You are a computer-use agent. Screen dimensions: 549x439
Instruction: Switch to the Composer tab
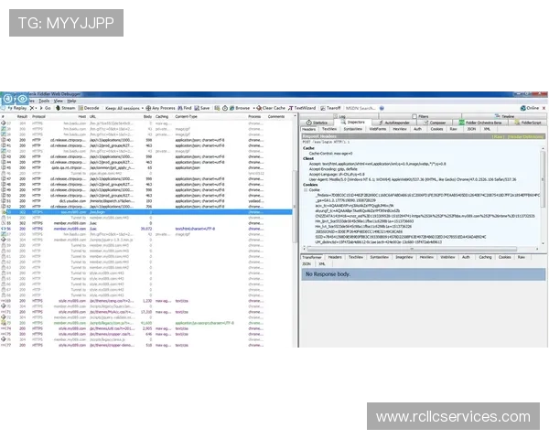(437, 122)
